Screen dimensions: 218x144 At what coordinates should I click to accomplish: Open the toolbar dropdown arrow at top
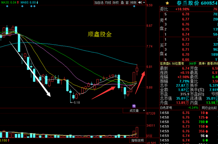click(144, 3)
